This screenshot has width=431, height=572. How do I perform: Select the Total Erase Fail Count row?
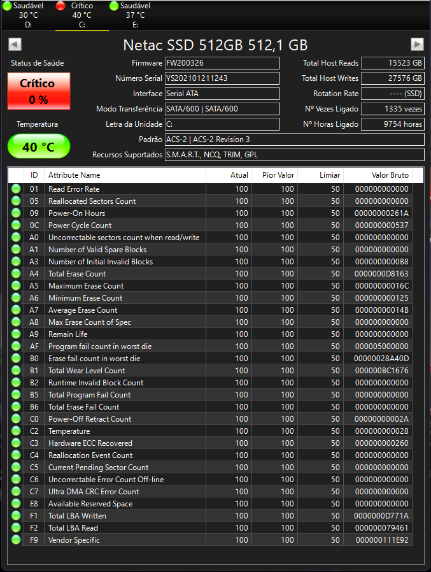click(210, 407)
